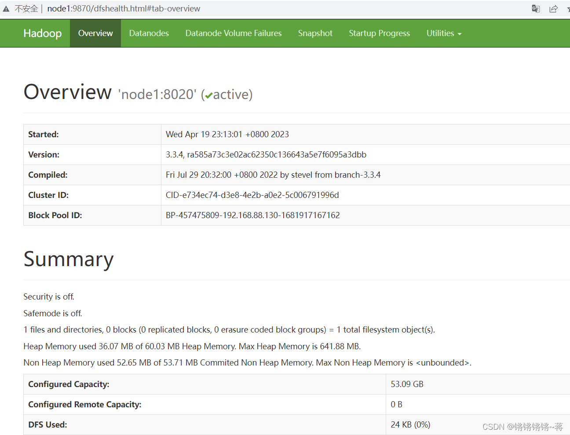Screen dimensions: 570x435
Task: Click the Overview page heading
Action: click(x=68, y=92)
